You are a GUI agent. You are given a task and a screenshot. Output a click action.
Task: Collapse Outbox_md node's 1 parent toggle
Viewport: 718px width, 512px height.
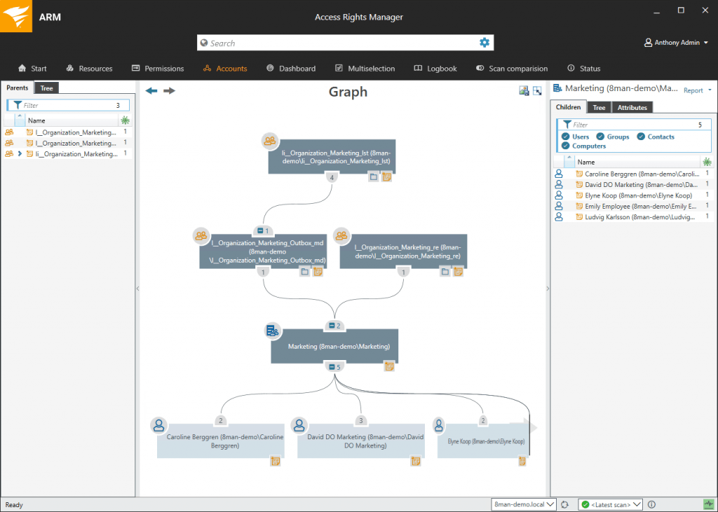coord(260,230)
